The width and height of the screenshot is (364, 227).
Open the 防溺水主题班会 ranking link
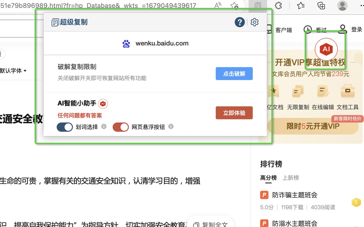295,223
